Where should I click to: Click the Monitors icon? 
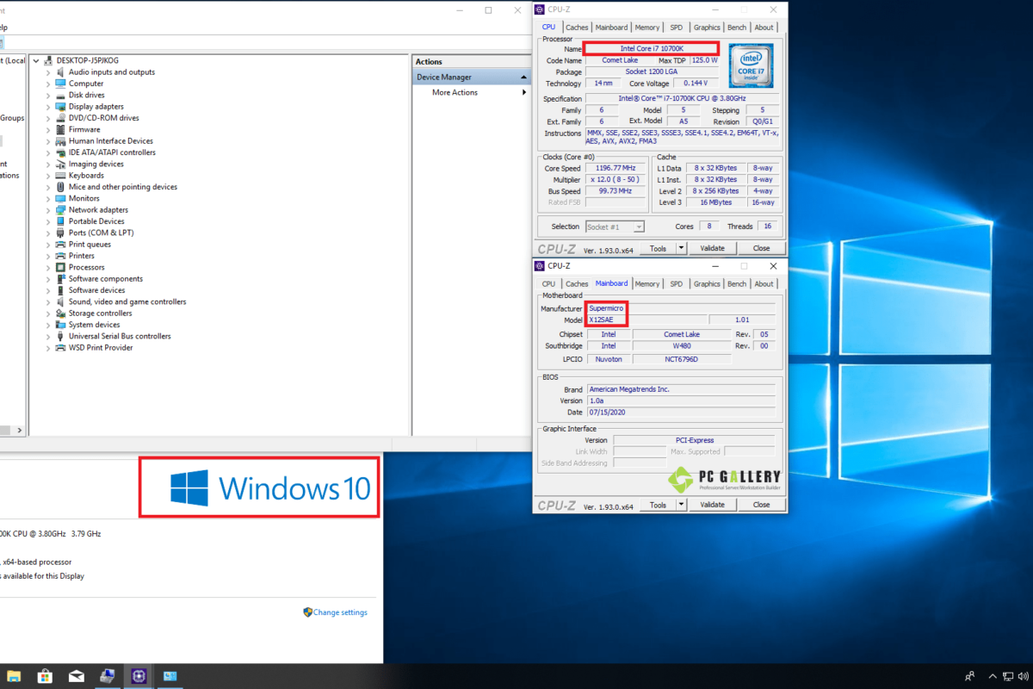pos(61,198)
